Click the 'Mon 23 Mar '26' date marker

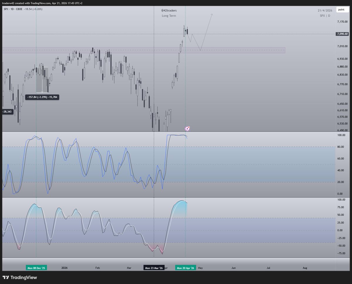point(154,268)
